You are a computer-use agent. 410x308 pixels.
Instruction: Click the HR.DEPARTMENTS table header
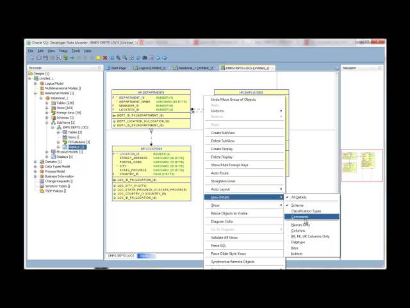coord(151,92)
